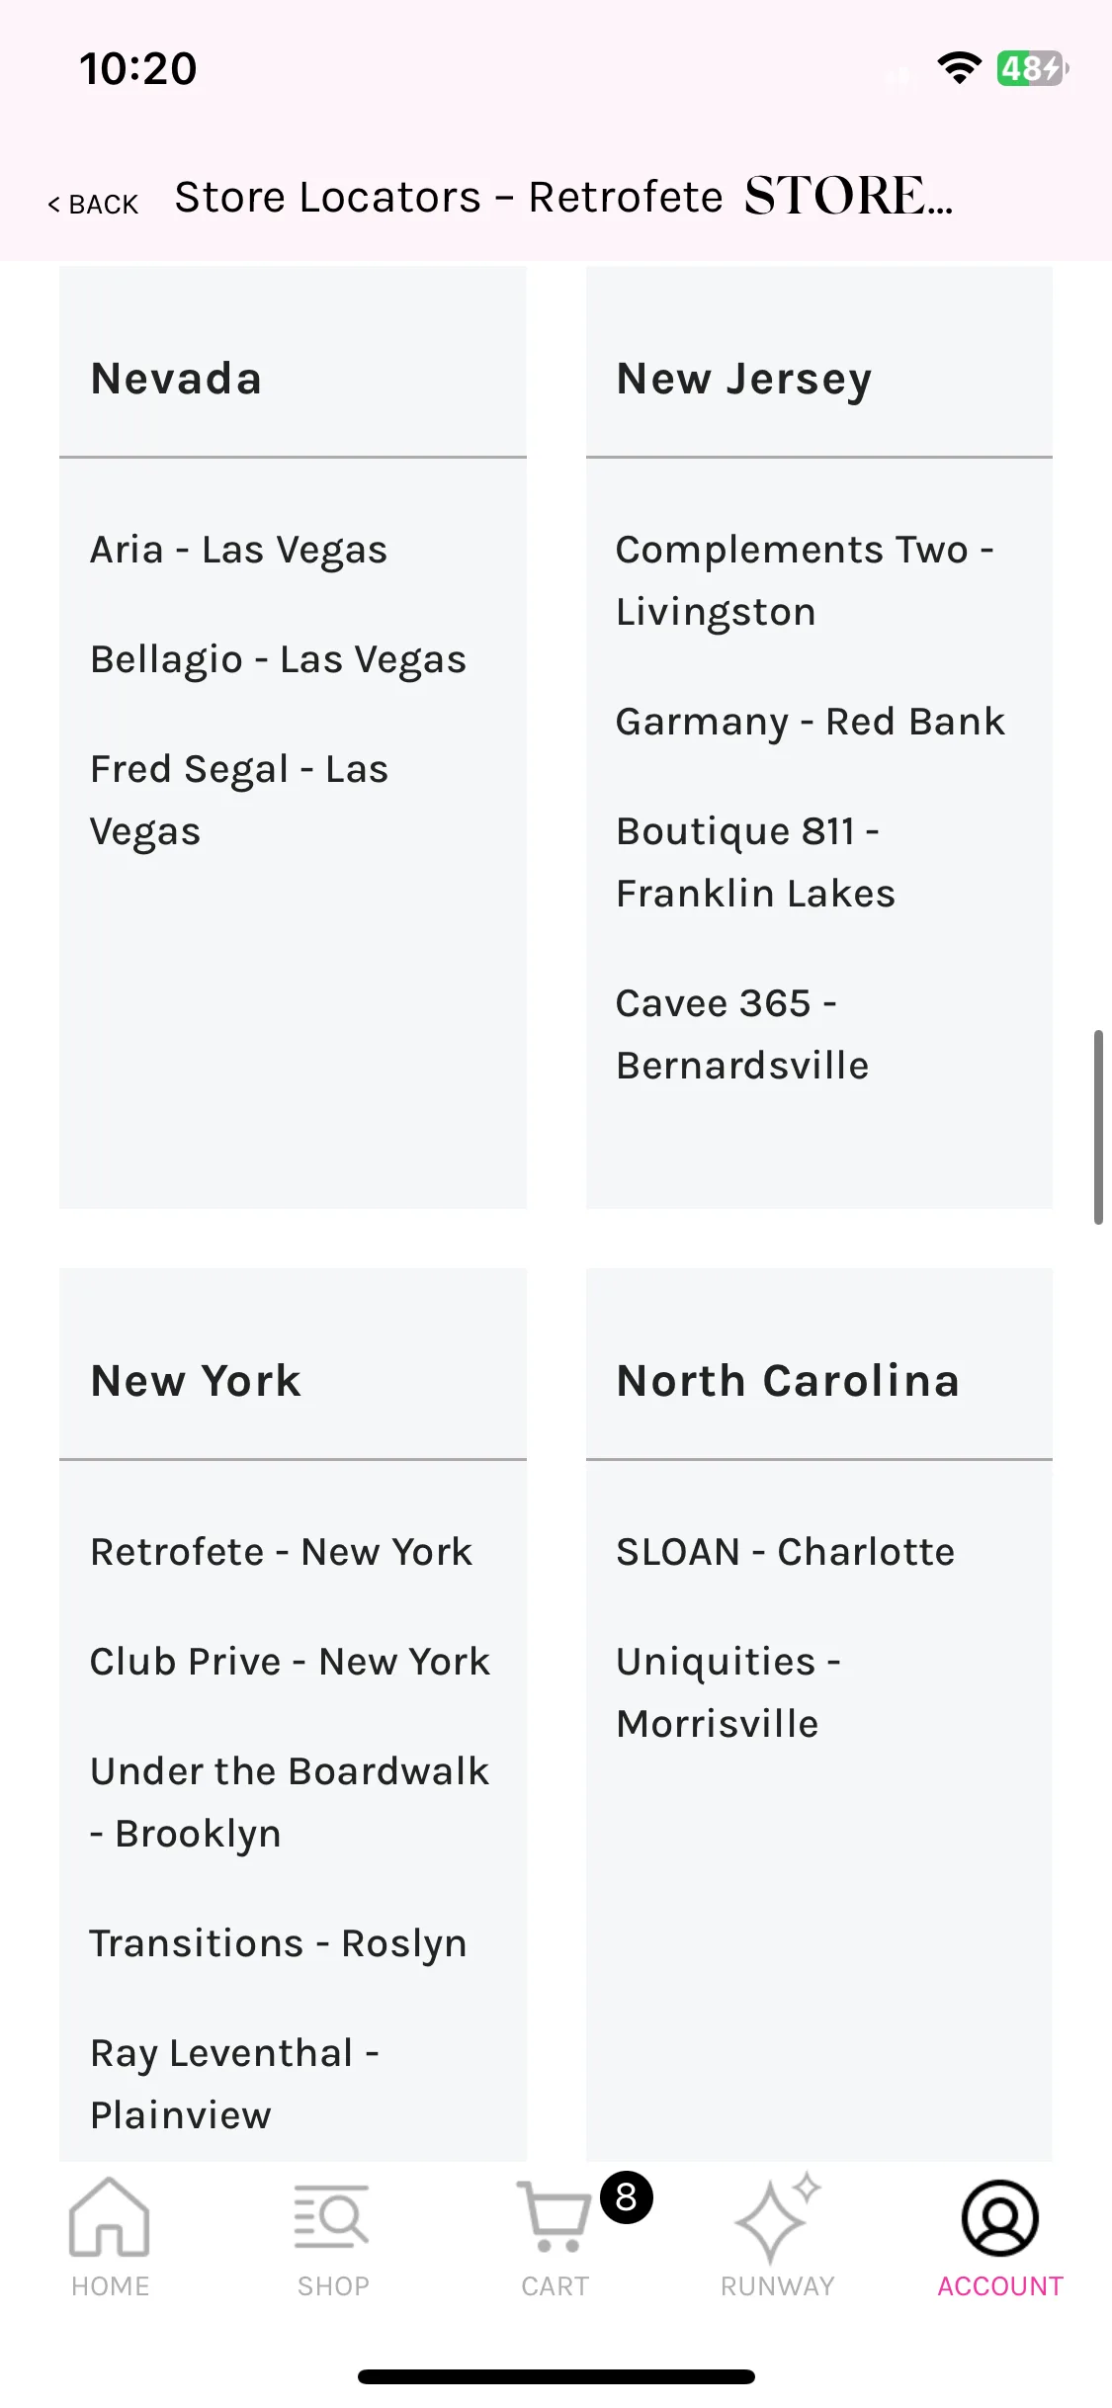Screen dimensions: 1112x2408
Task: Tap the Home icon in bottom bar
Action: (110, 2217)
